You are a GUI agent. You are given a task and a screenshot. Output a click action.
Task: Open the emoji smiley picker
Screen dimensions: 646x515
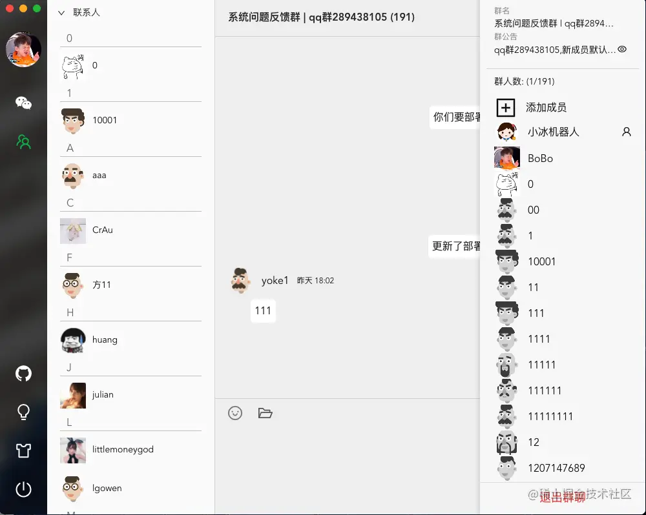pos(235,413)
